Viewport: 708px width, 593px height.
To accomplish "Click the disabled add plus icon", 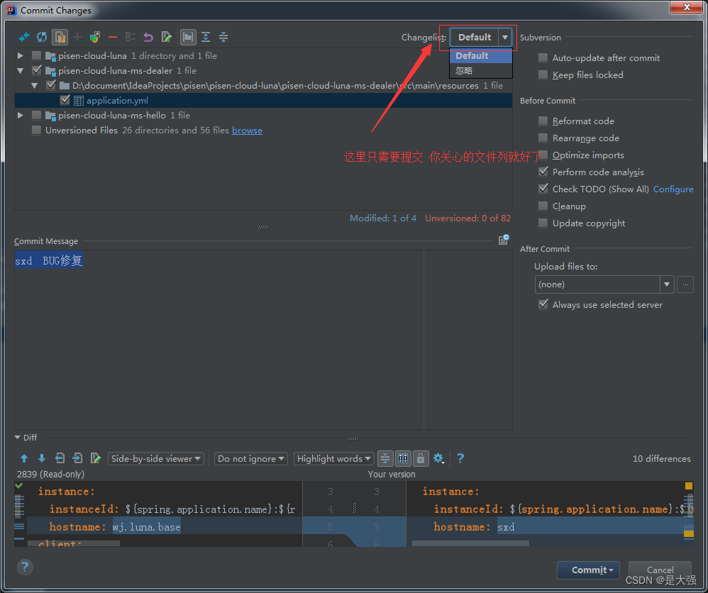I will coord(77,37).
